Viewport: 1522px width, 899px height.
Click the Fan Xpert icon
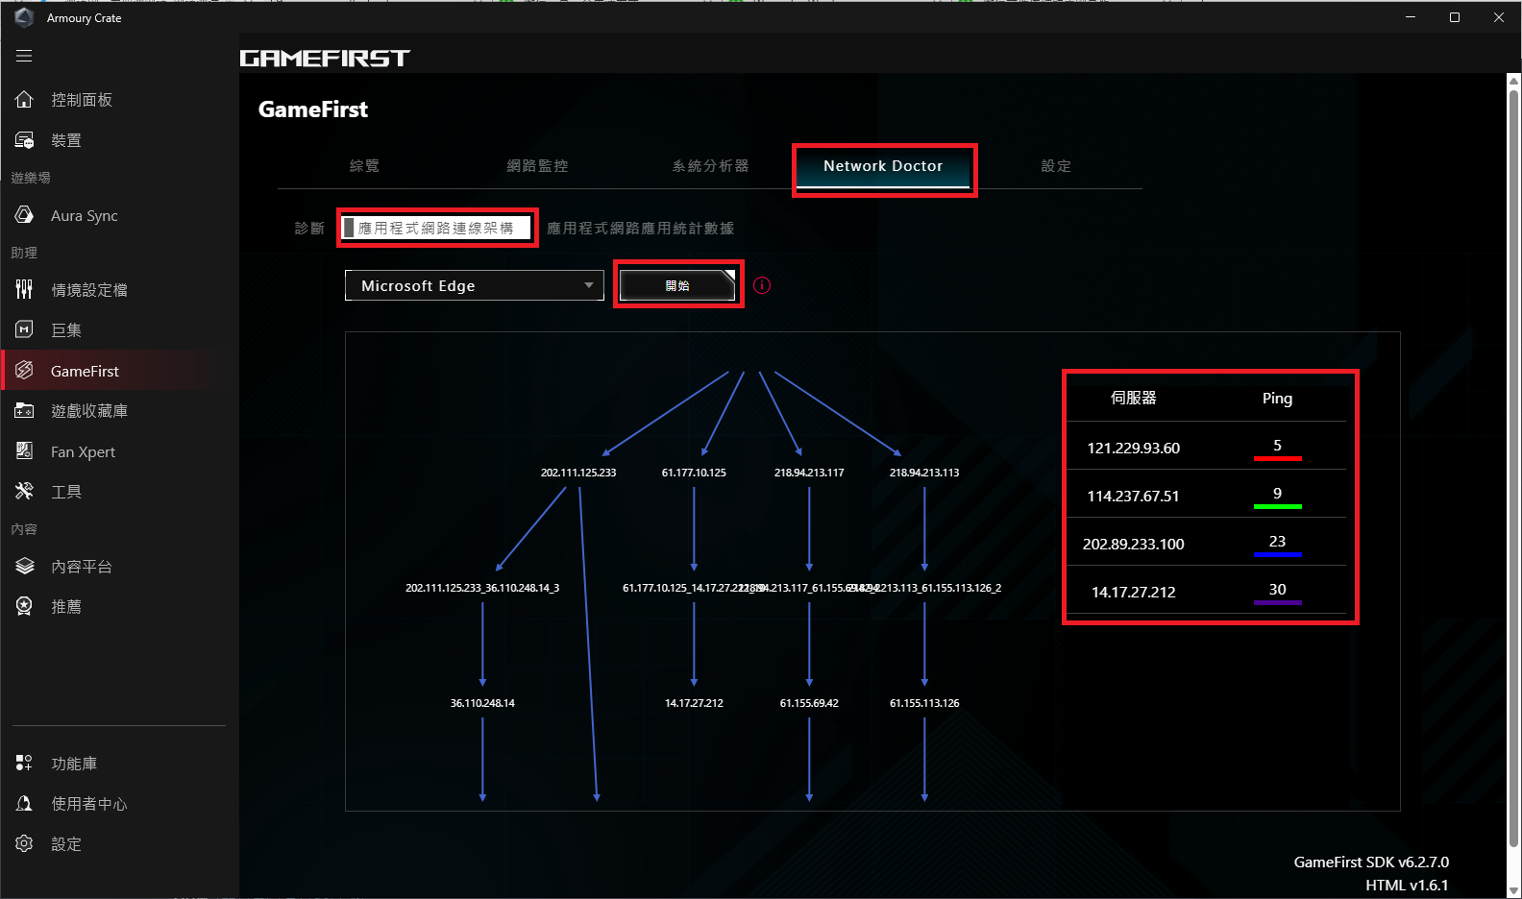pos(24,450)
